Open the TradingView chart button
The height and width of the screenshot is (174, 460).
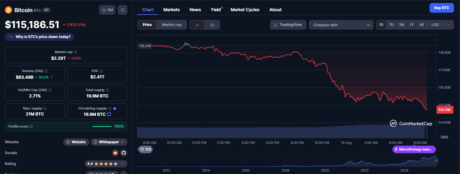pos(288,25)
